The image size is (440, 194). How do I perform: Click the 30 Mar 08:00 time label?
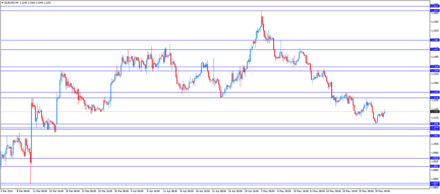(121, 191)
